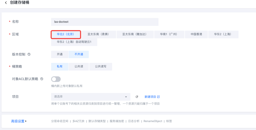
Task: Choose 开通 for version control
Action: tap(60, 54)
